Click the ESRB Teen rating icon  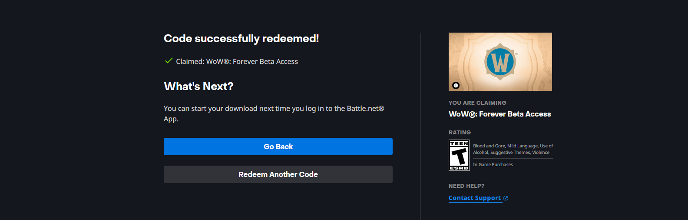coord(459,155)
